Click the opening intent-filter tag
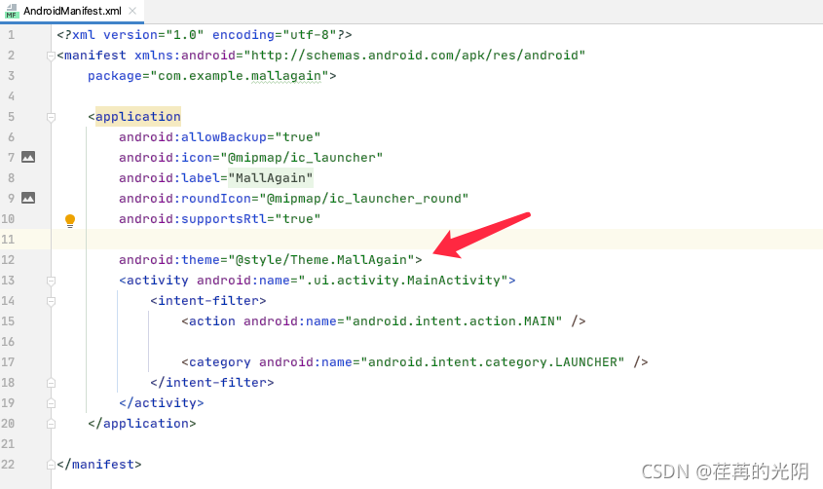This screenshot has width=823, height=489. tap(208, 301)
